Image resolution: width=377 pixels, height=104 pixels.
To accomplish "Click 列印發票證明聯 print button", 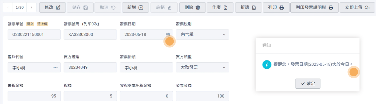I will 314,8.
